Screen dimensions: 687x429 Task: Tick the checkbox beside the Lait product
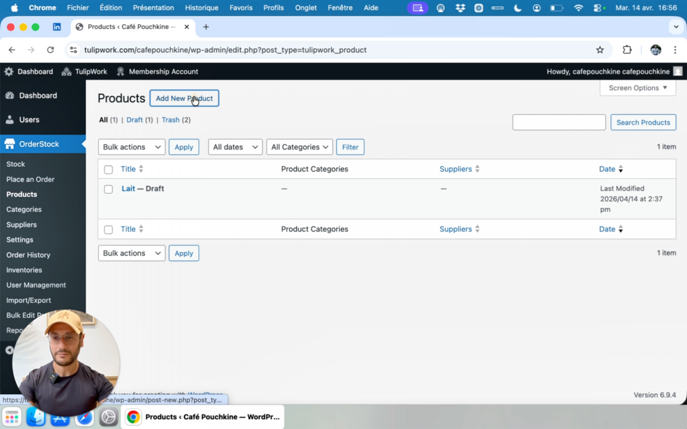(x=108, y=189)
